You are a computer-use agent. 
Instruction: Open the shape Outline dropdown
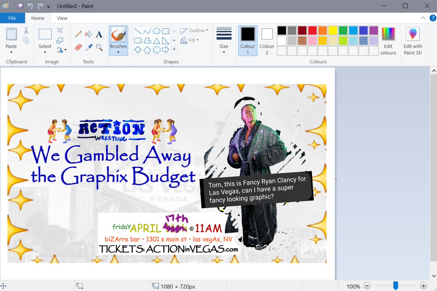point(194,31)
